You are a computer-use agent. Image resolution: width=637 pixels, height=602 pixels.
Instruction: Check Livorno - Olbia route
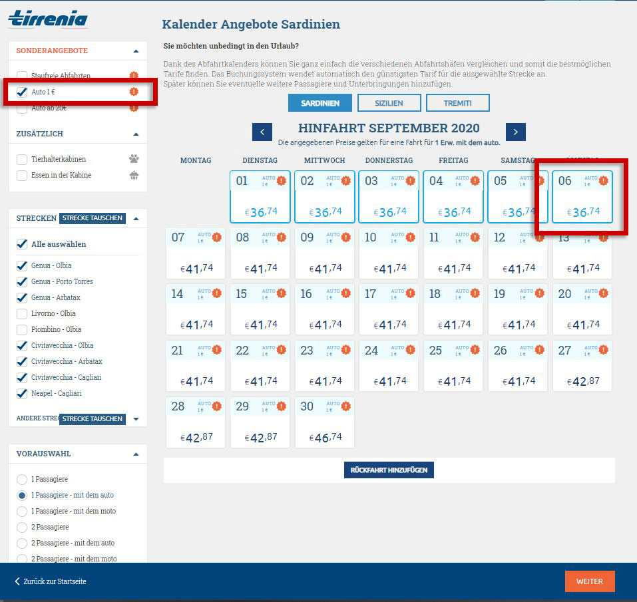pyautogui.click(x=22, y=313)
